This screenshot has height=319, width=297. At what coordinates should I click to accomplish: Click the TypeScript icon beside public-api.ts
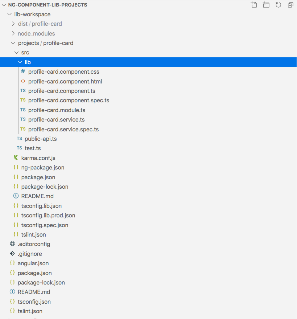(19, 139)
